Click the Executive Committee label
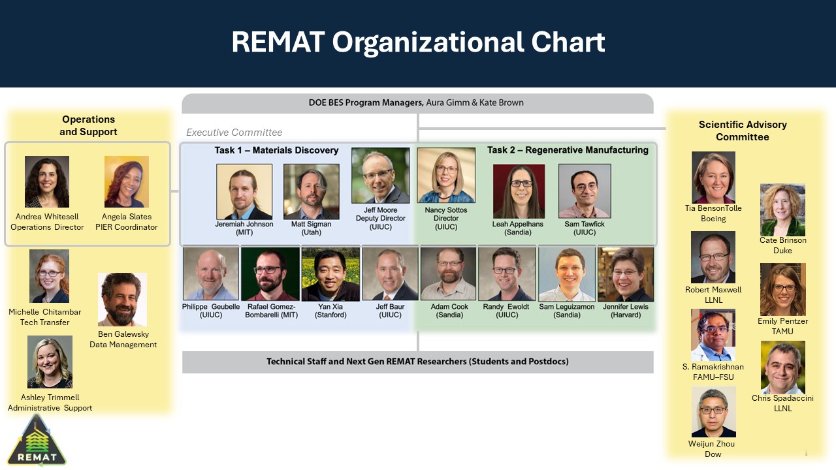This screenshot has height=470, width=836. [x=234, y=132]
